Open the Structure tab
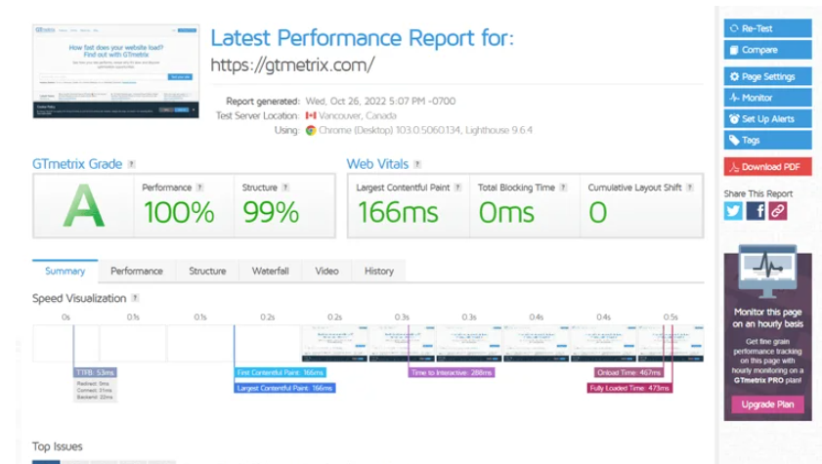Screen dimensions: 822x464 tap(207, 271)
